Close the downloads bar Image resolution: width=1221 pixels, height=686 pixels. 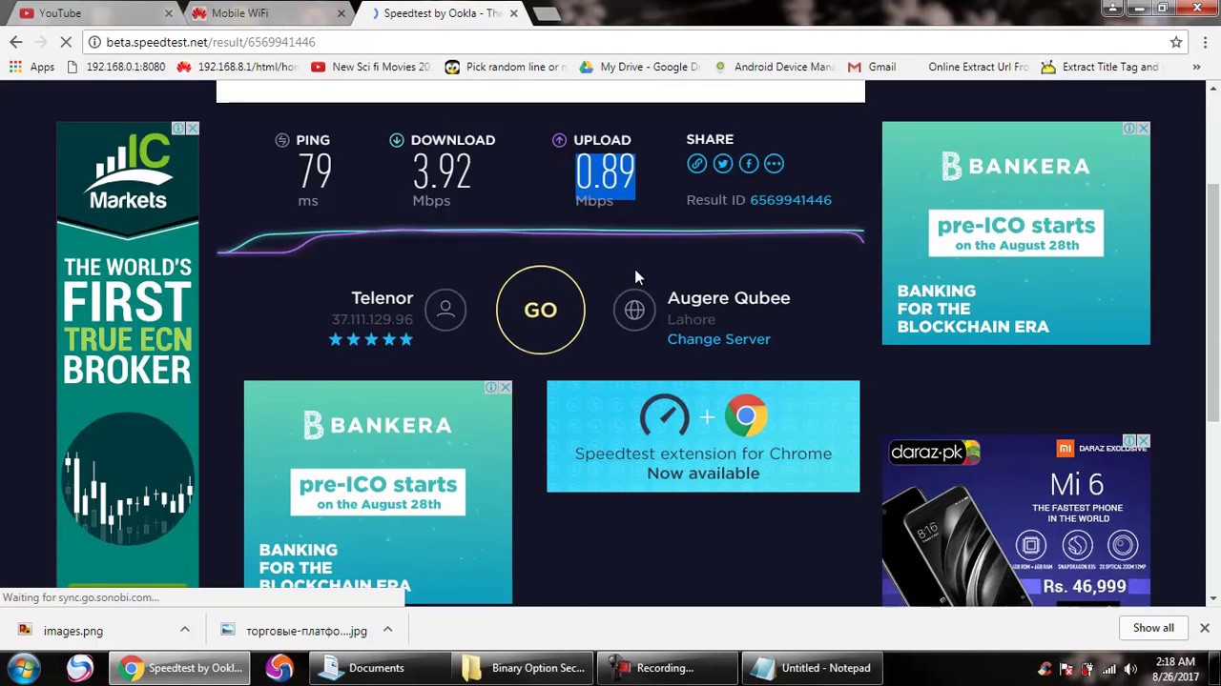[1205, 628]
